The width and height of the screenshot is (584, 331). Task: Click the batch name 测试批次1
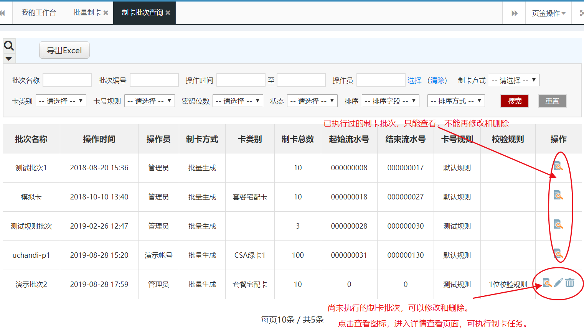[x=31, y=168]
